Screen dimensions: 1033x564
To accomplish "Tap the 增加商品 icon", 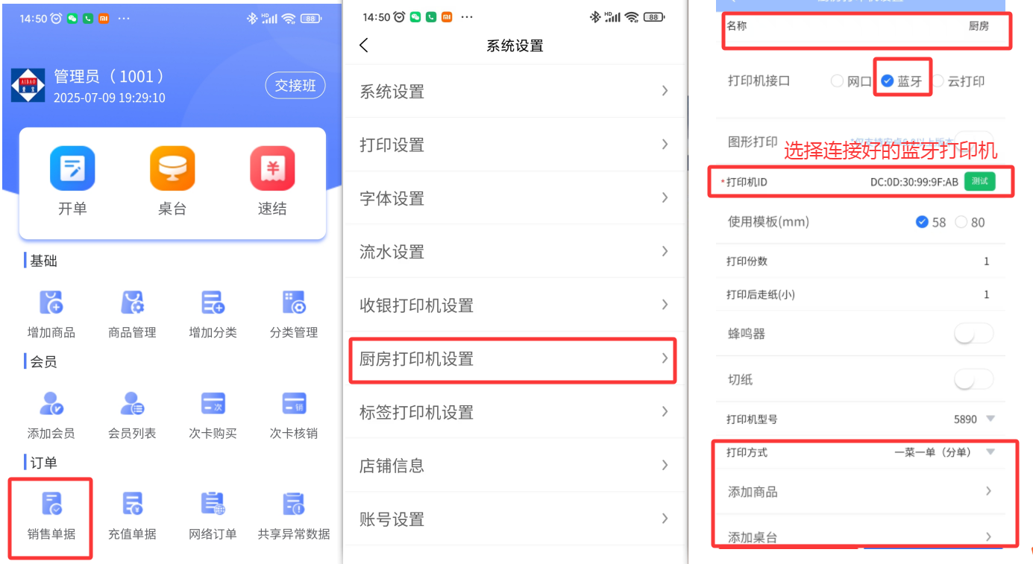I will click(x=51, y=303).
